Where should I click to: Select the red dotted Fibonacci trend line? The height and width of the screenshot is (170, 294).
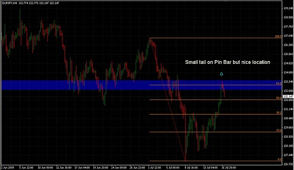(167, 100)
